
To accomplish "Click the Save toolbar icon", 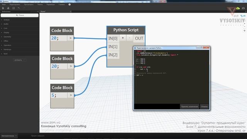I will coord(14,8).
